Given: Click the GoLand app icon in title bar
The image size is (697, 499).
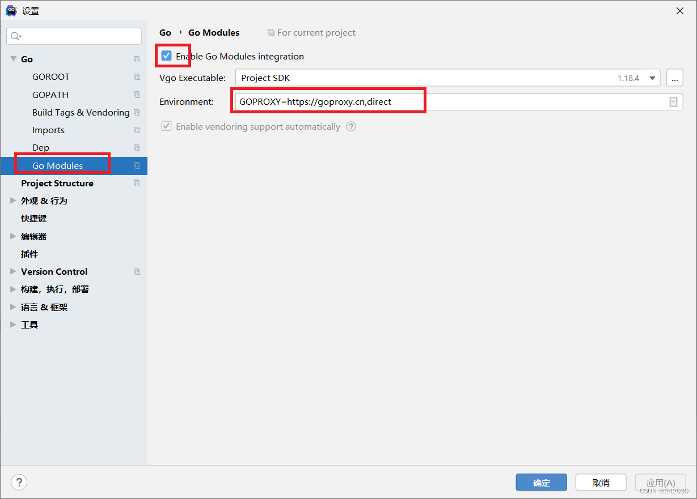Looking at the screenshot, I should [x=11, y=10].
